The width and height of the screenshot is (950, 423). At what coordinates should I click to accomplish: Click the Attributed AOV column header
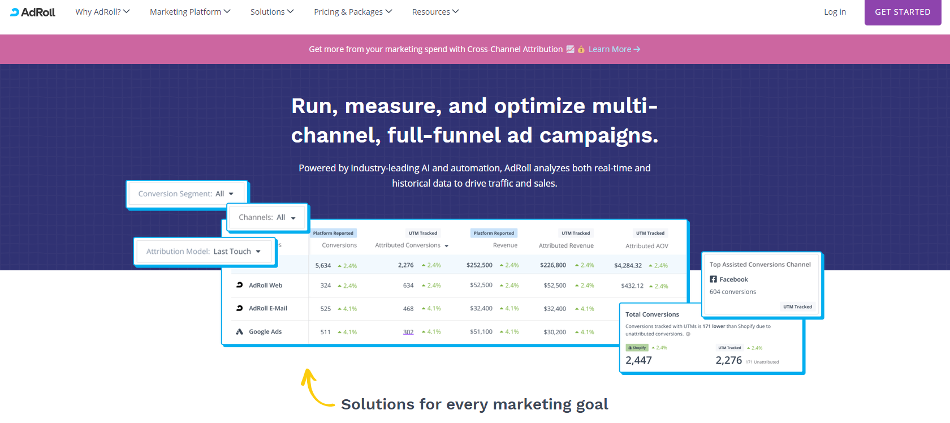tap(647, 246)
